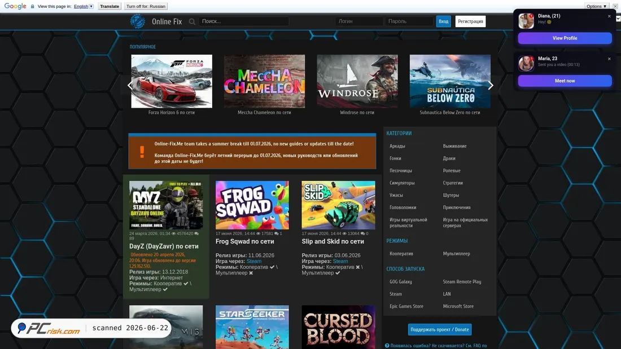The image size is (621, 349).
Task: Show next popular games with right arrow
Action: click(x=491, y=85)
